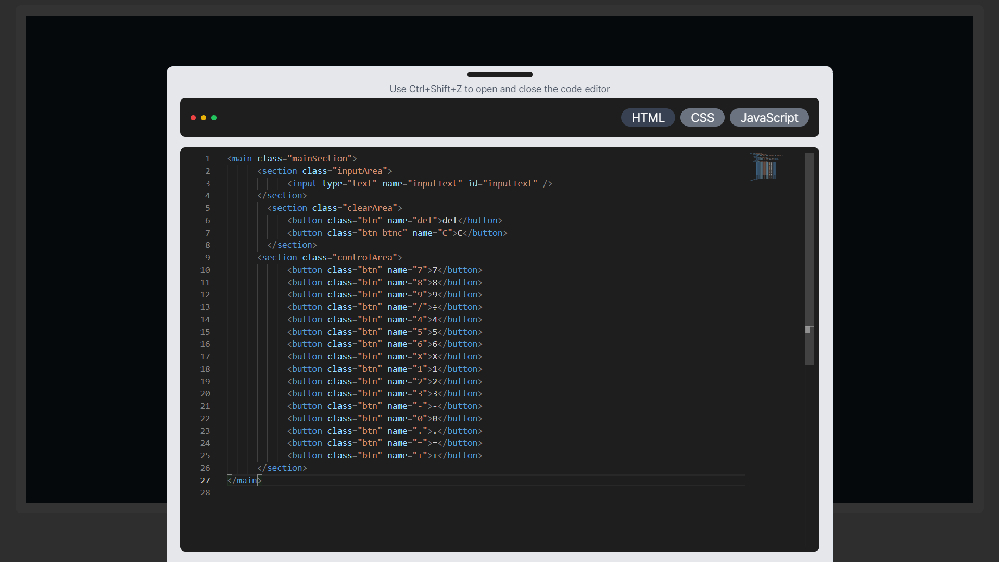This screenshot has height=562, width=999.
Task: Click the Ctrl+Shift+Z hint text
Action: click(x=500, y=89)
